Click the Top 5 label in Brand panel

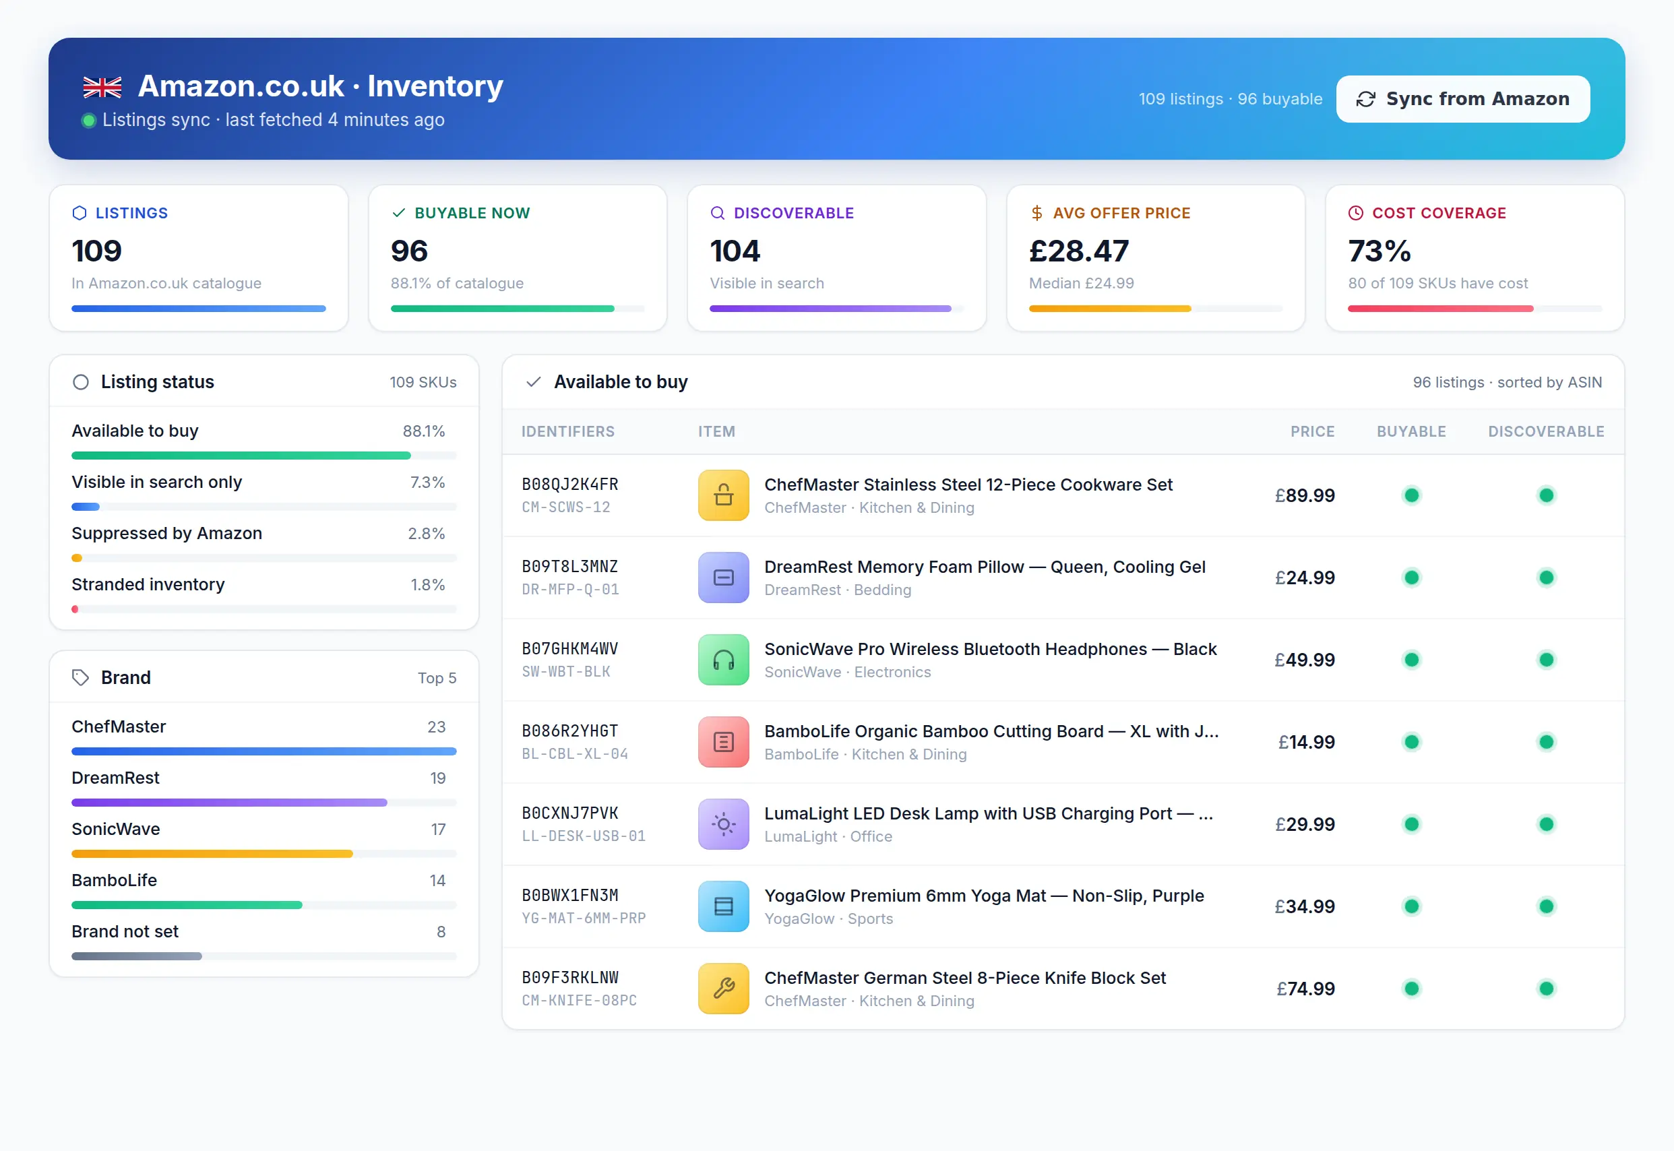(x=437, y=678)
